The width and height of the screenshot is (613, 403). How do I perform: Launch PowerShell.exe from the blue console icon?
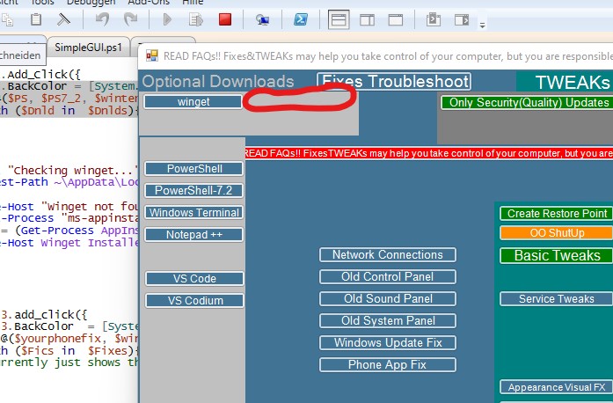[300, 19]
